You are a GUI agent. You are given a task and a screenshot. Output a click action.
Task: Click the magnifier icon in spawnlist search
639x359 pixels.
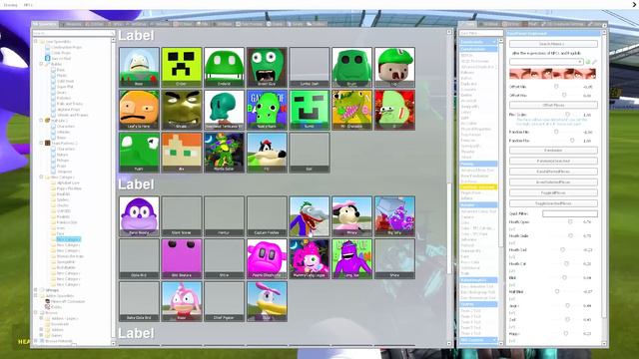[112, 33]
